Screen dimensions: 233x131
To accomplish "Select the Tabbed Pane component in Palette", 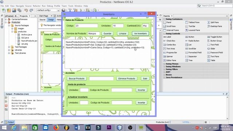I will click(x=193, y=22).
